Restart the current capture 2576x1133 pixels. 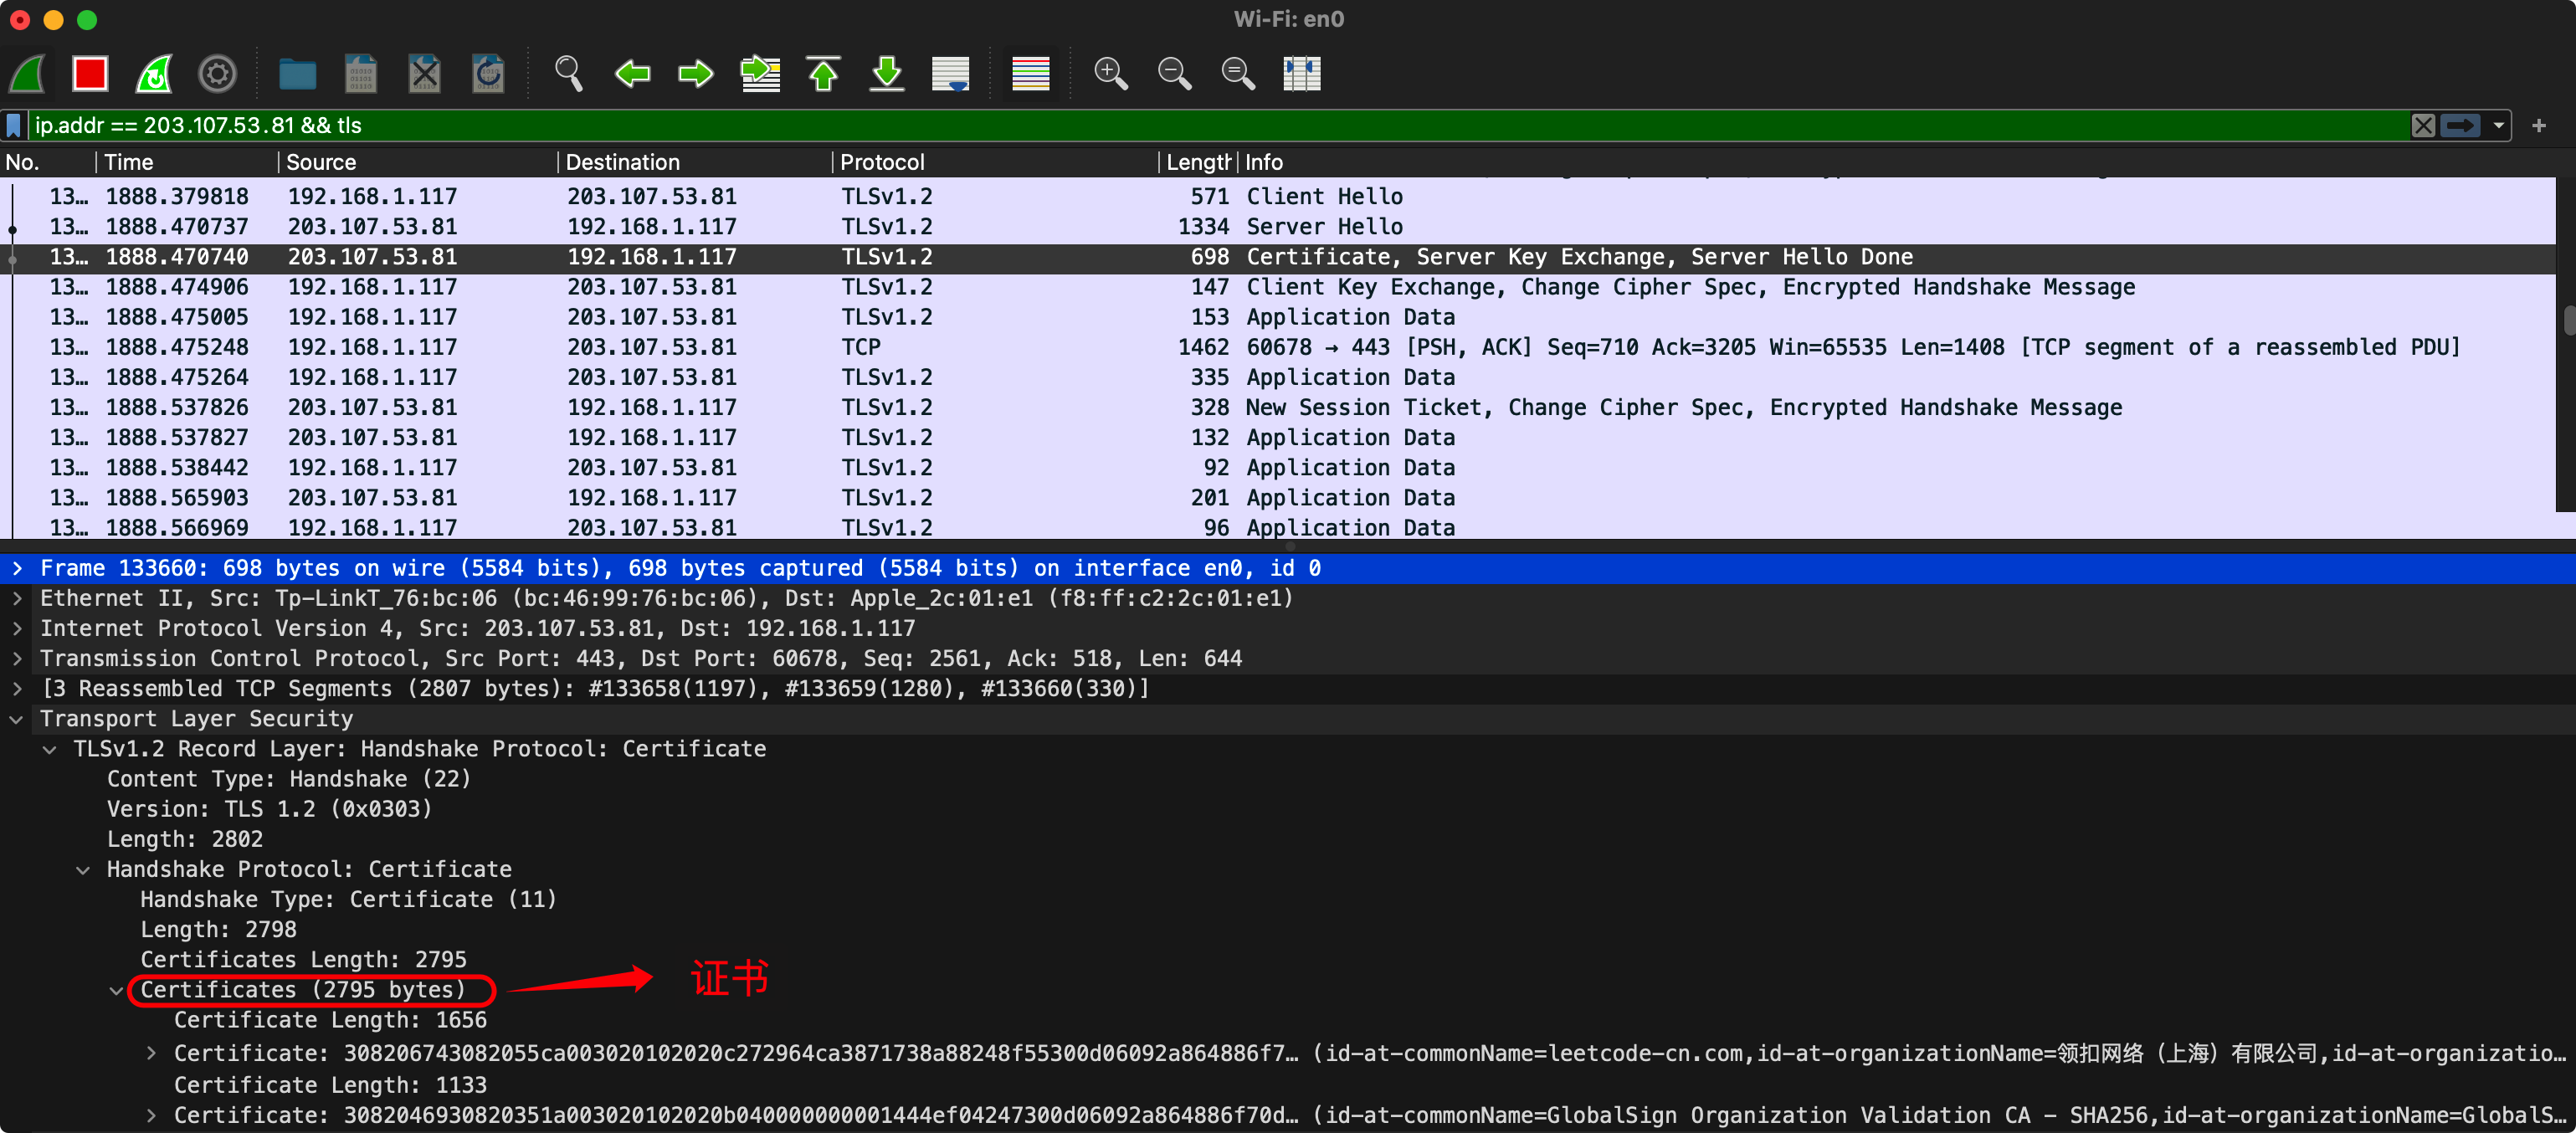click(x=154, y=74)
